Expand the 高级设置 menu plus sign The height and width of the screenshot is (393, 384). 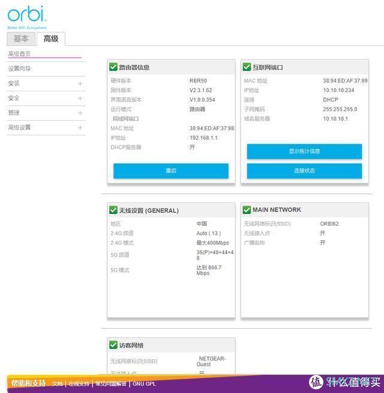80,128
